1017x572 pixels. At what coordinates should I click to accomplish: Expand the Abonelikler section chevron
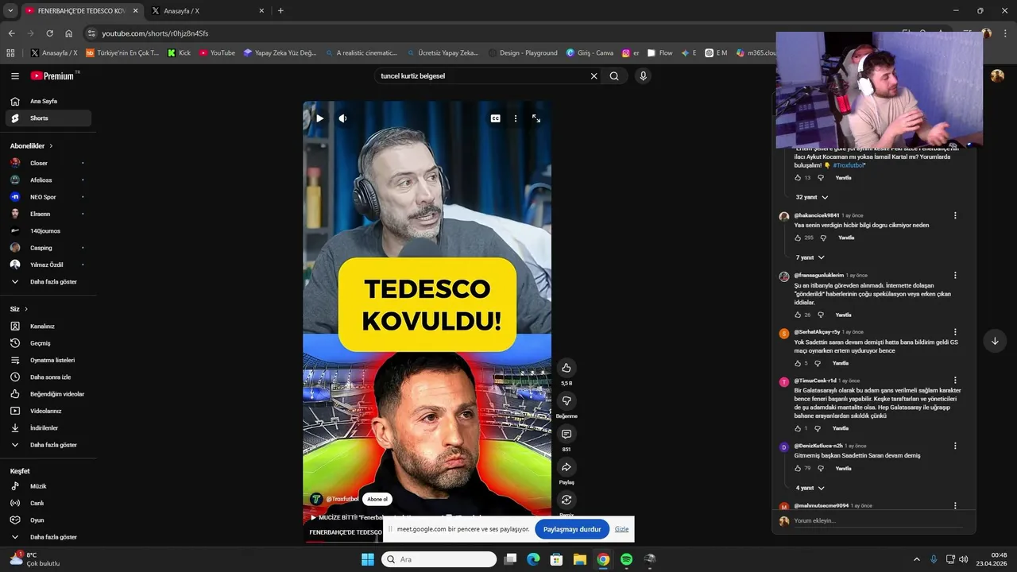pos(51,146)
